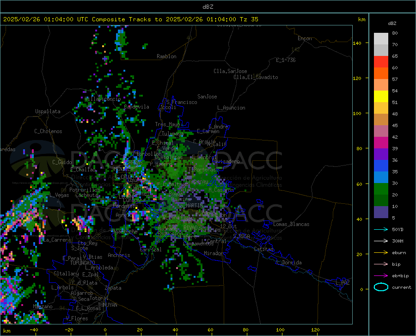Click the 'Potrerillos' map label
Image resolution: width=416 pixels, height=336 pixels.
click(x=85, y=190)
